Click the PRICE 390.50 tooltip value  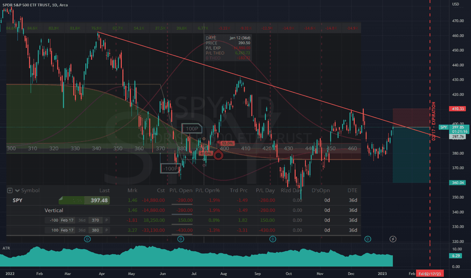[x=244, y=43]
